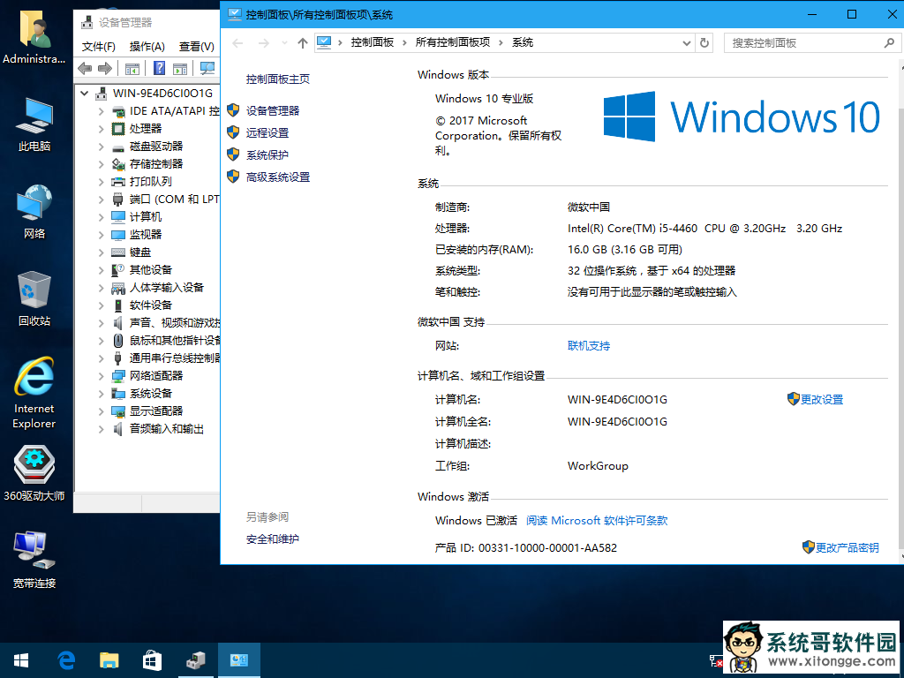This screenshot has height=678, width=904.
Task: Select the 360驱动大师 desktop icon
Action: tap(34, 473)
